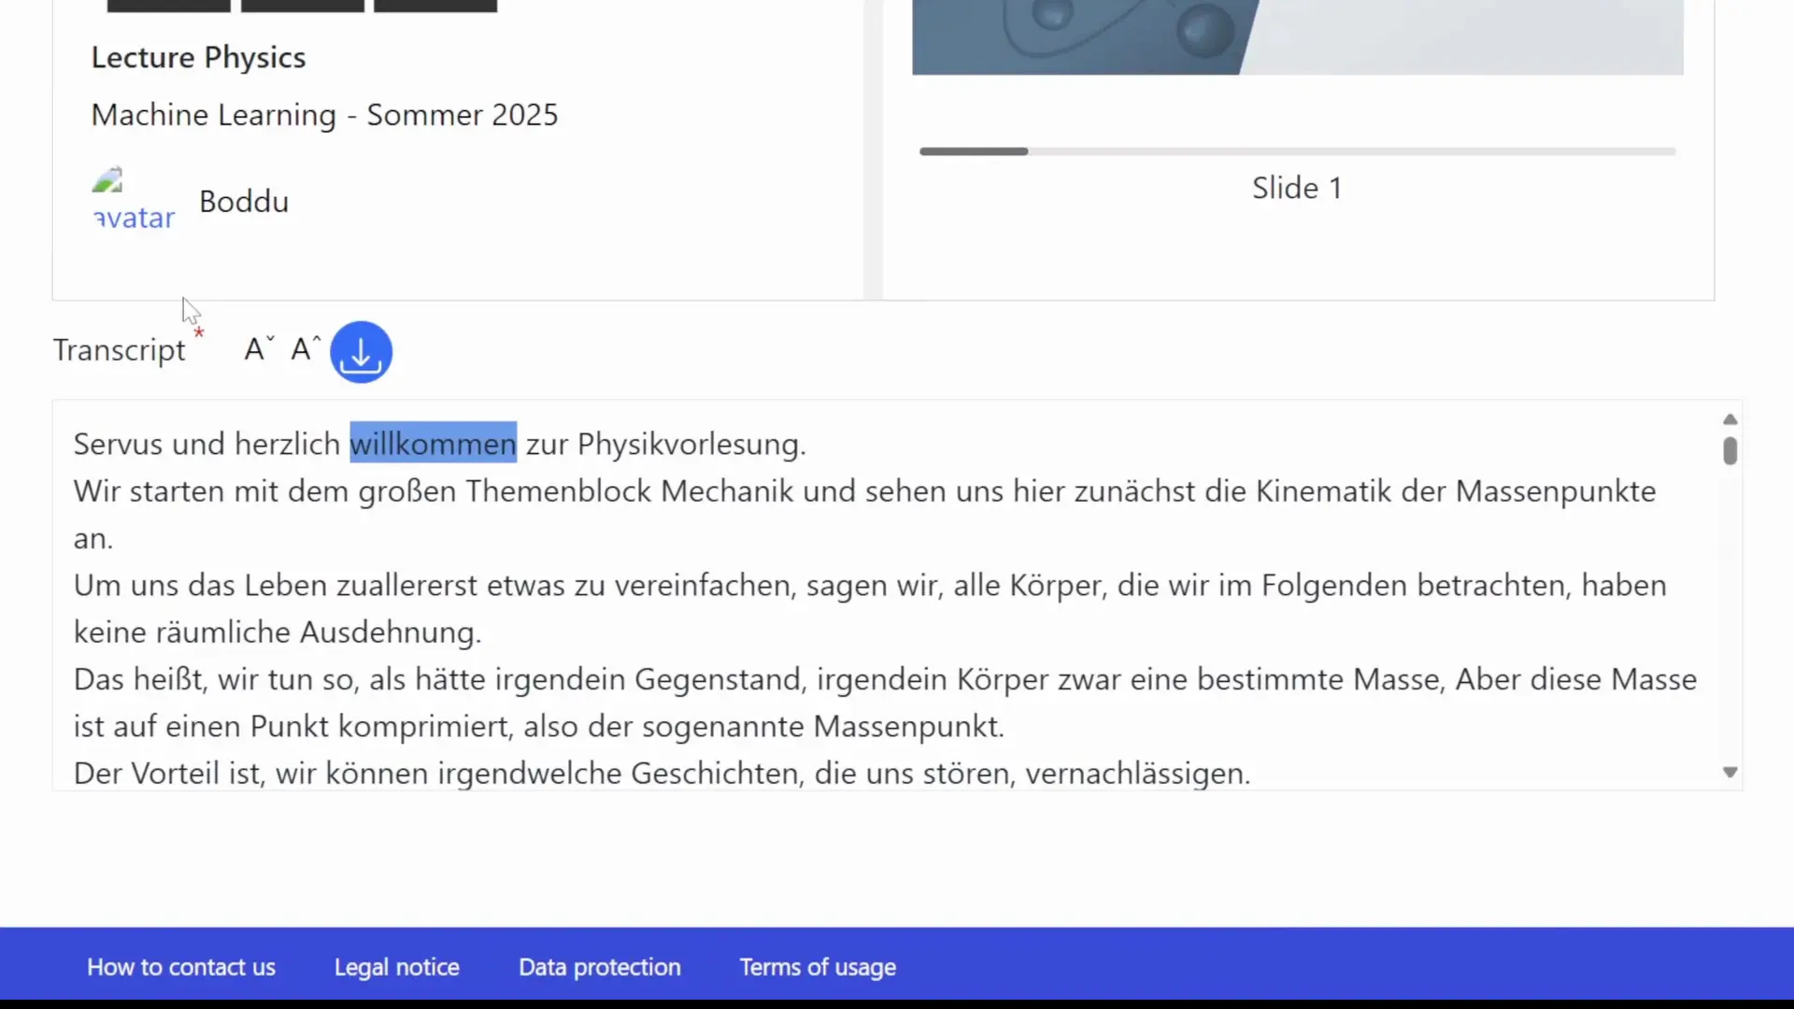This screenshot has height=1009, width=1794.
Task: Open the How to contact us link
Action: (181, 967)
